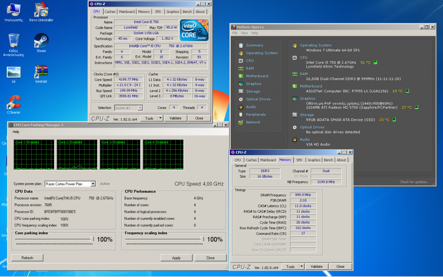Click Close button in CPU-Z Memory window
The width and height of the screenshot is (443, 277).
click(340, 267)
